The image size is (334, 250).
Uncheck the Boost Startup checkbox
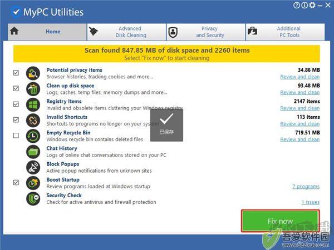tap(16, 183)
